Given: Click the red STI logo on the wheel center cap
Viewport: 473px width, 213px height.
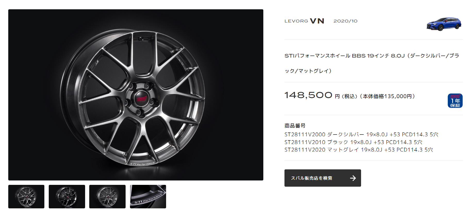Looking at the screenshot, I should click(x=142, y=99).
